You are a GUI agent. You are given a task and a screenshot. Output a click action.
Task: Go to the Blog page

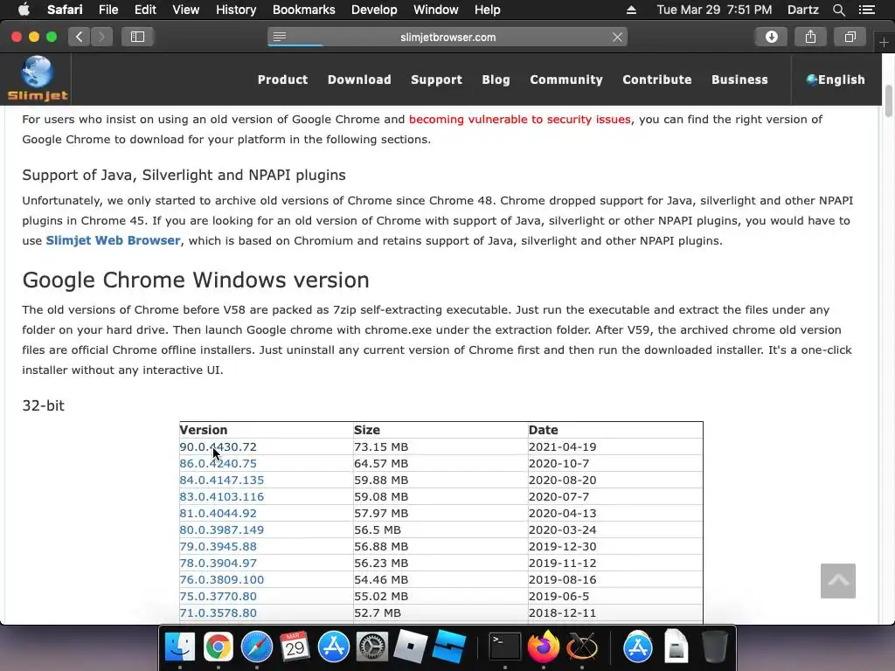496,80
